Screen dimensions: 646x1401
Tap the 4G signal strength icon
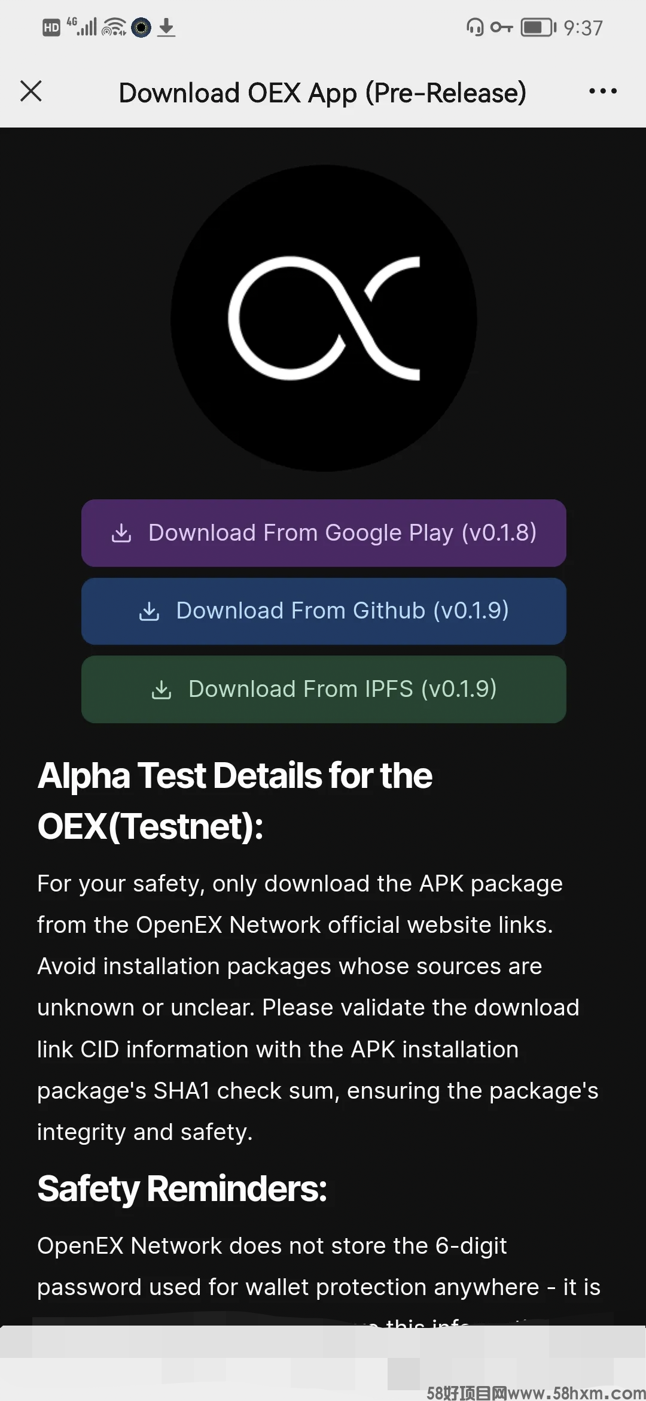click(83, 26)
